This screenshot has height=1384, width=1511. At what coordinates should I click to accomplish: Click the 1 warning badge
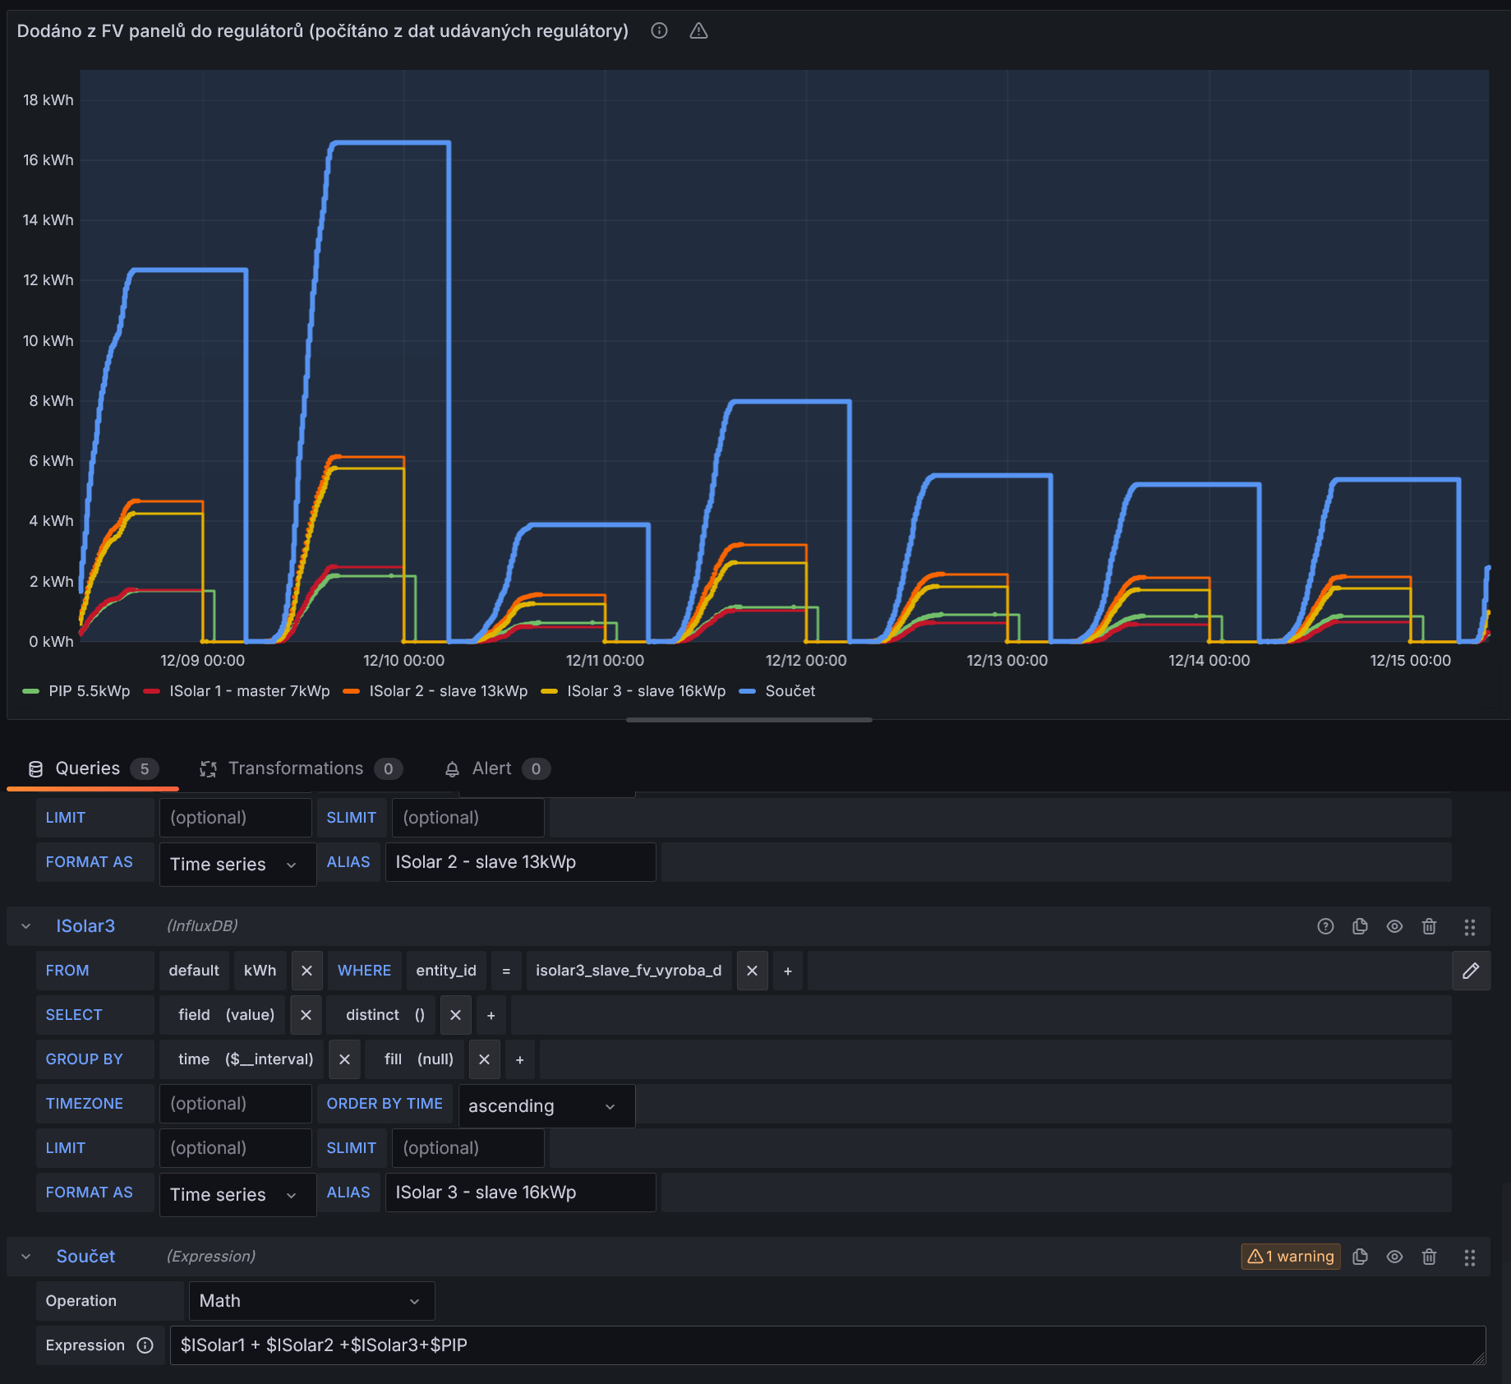coord(1290,1257)
